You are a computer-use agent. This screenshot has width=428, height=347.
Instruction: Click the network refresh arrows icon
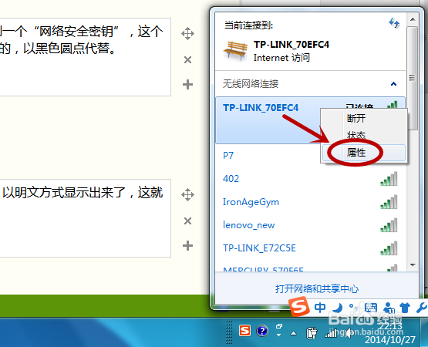coord(394,23)
